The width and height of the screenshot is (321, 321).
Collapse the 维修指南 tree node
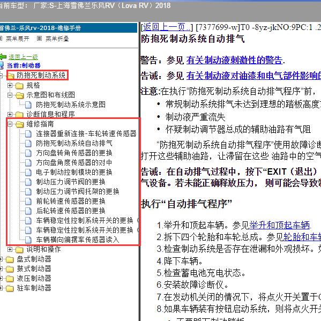click(10, 124)
